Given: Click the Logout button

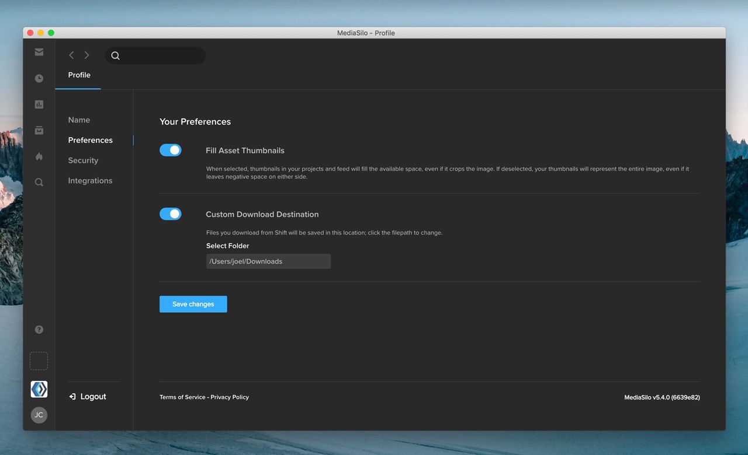Looking at the screenshot, I should (88, 397).
